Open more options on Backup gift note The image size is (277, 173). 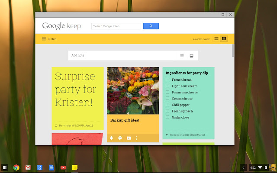136,138
